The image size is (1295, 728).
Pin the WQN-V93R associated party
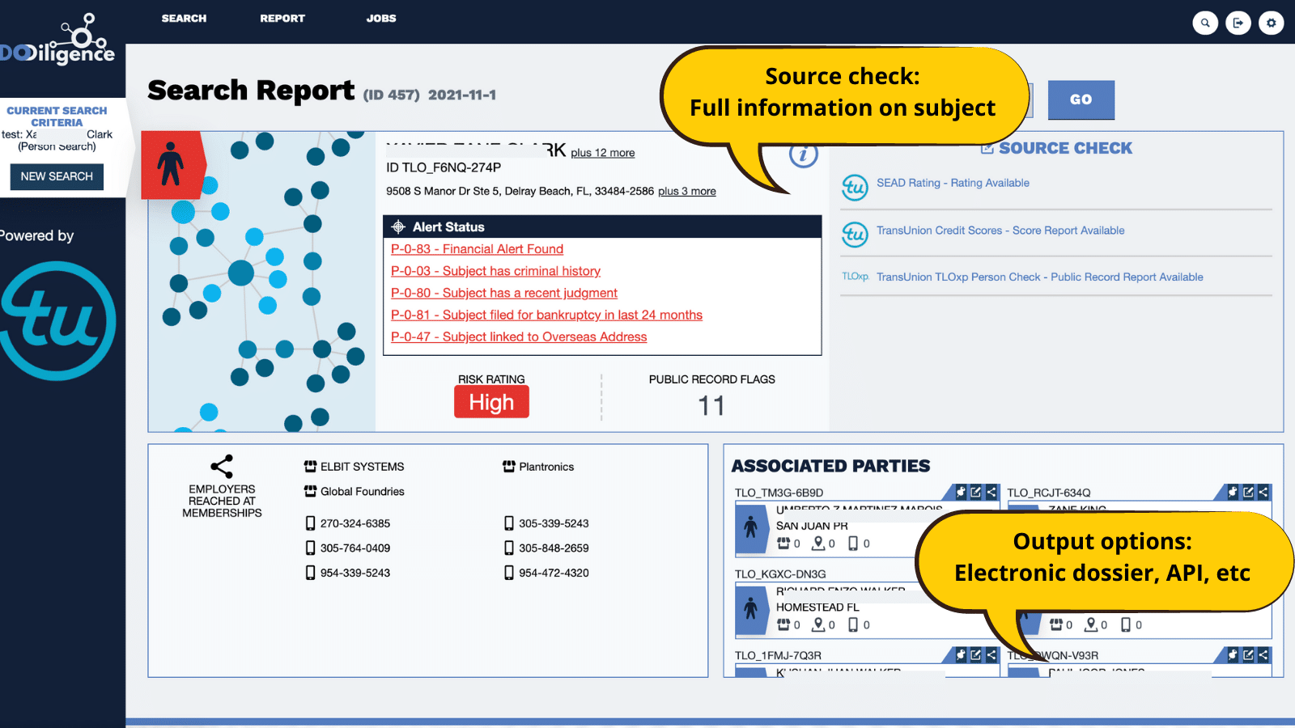pos(1233,654)
